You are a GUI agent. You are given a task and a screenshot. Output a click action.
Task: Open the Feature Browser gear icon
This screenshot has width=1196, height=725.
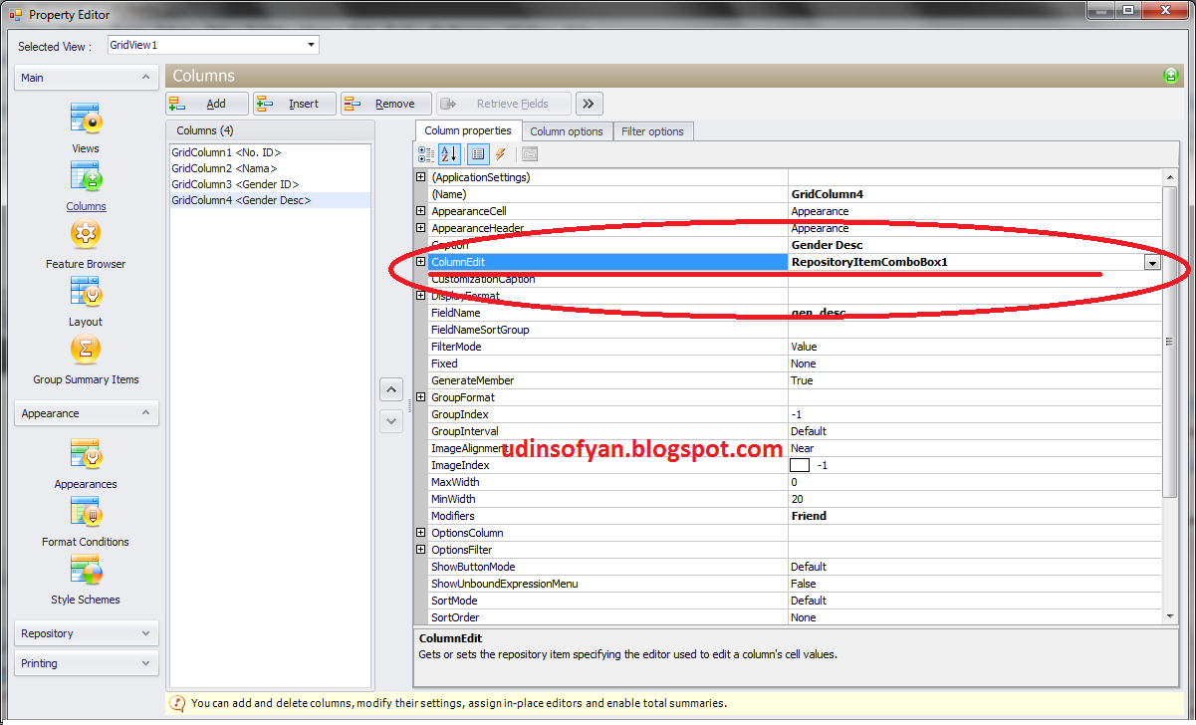click(x=86, y=234)
